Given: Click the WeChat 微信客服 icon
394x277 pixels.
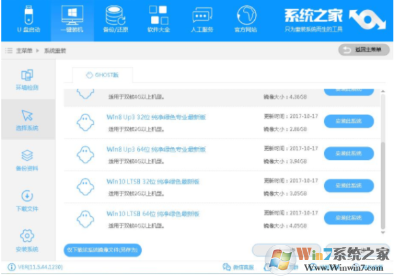Looking at the screenshot, I should [227, 267].
